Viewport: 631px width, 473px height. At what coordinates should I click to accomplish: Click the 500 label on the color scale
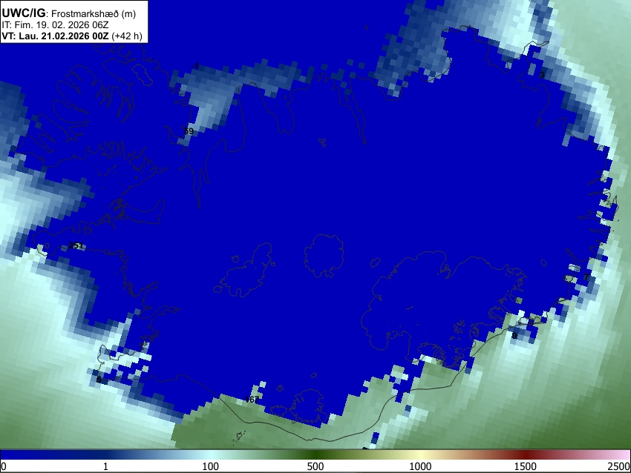click(315, 466)
